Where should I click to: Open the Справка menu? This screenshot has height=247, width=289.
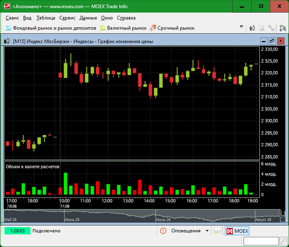tap(126, 18)
